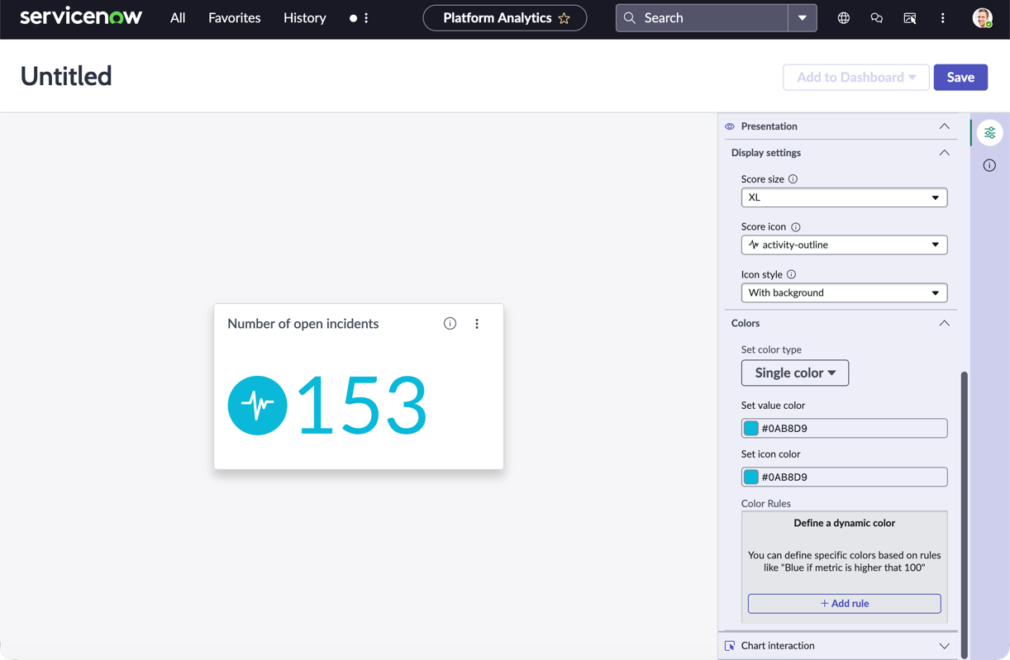Collapse the Display settings section
Viewport: 1010px width, 660px height.
(944, 153)
